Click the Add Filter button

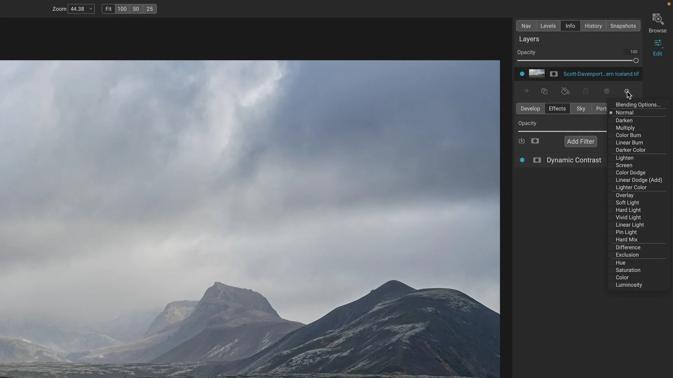click(x=580, y=141)
